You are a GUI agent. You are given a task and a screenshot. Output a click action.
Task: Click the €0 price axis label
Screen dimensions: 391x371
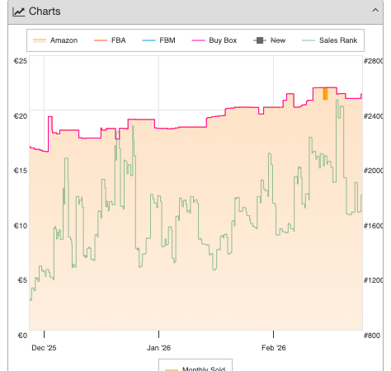[22, 336]
